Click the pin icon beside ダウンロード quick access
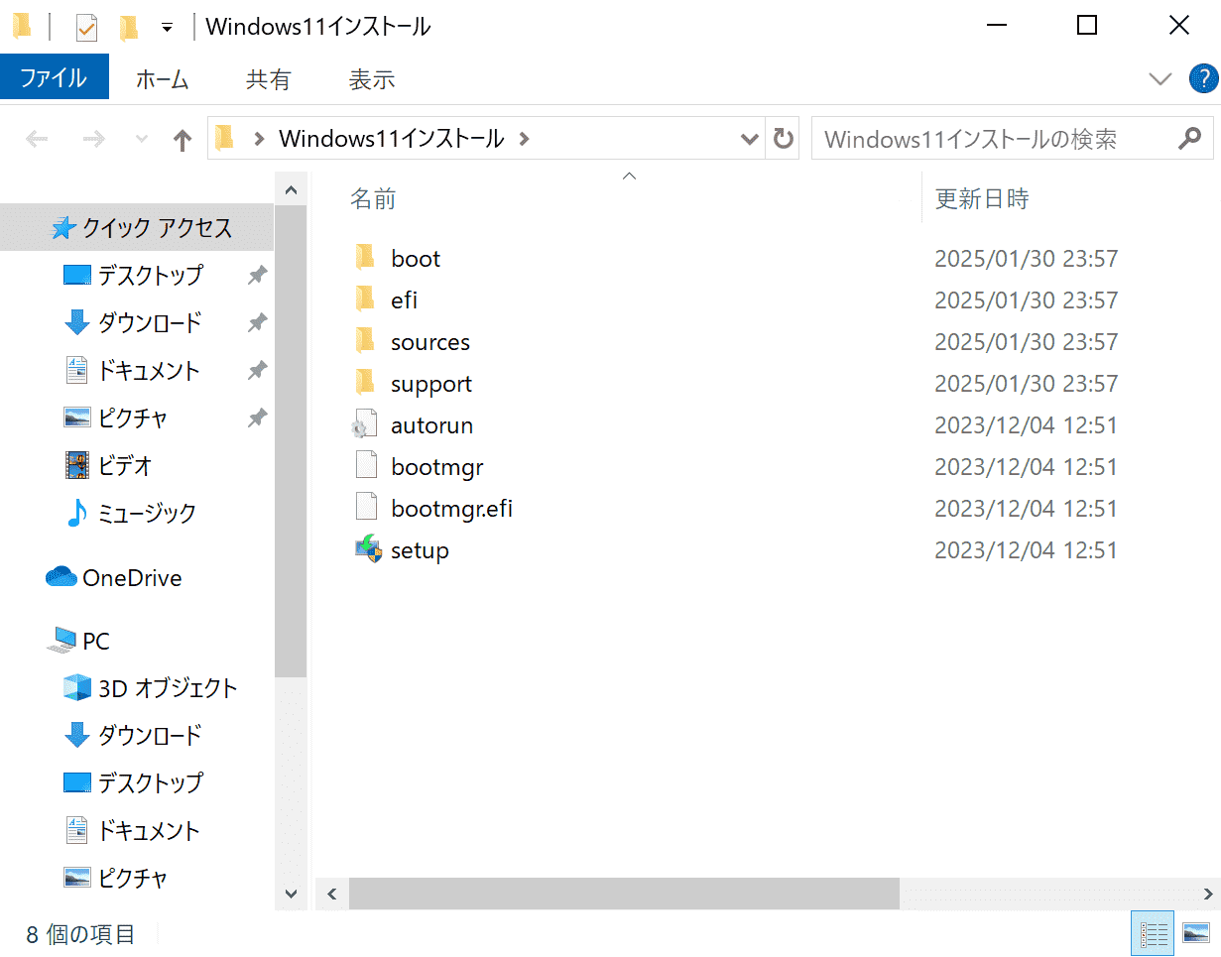The height and width of the screenshot is (957, 1221). 257,322
